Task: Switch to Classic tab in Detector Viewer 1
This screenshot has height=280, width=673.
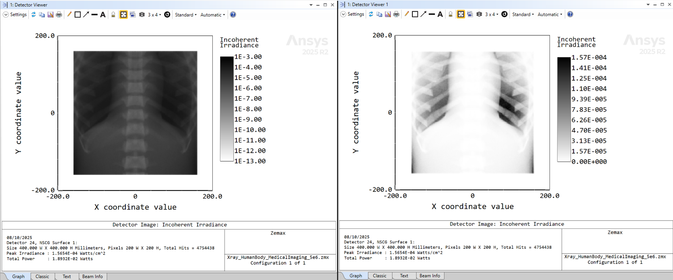Action: tap(380, 275)
